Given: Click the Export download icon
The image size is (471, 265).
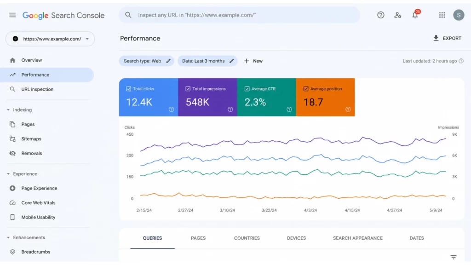Looking at the screenshot, I should [x=436, y=38].
